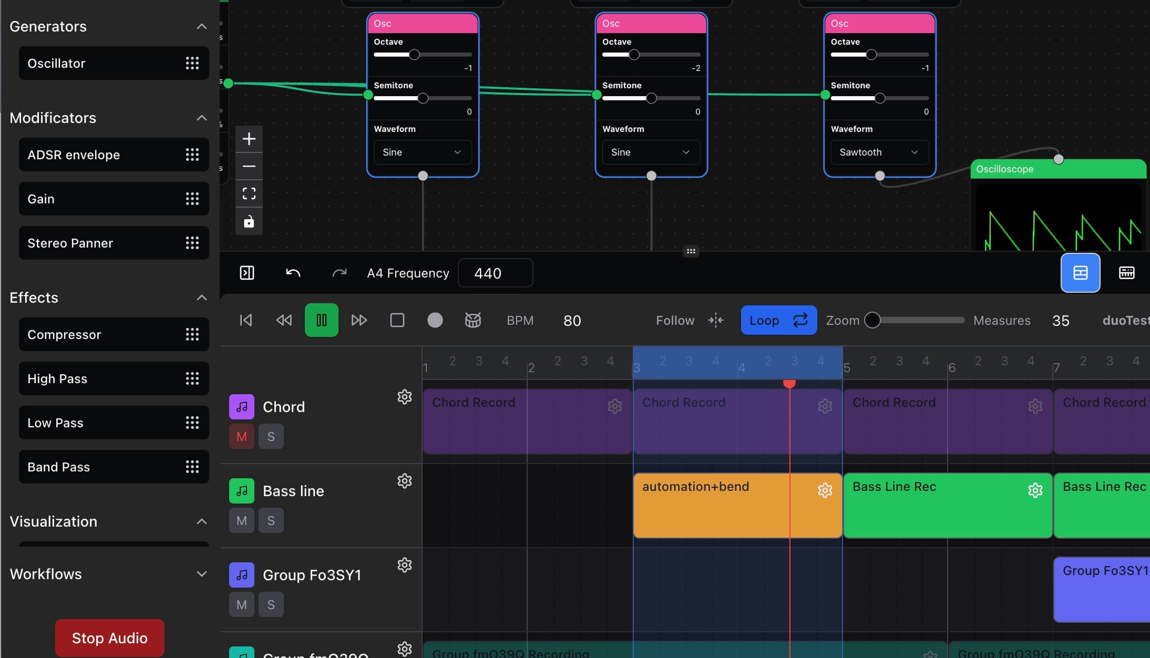Viewport: 1150px width, 658px height.
Task: Click the A4 Frequency input field
Action: click(495, 273)
